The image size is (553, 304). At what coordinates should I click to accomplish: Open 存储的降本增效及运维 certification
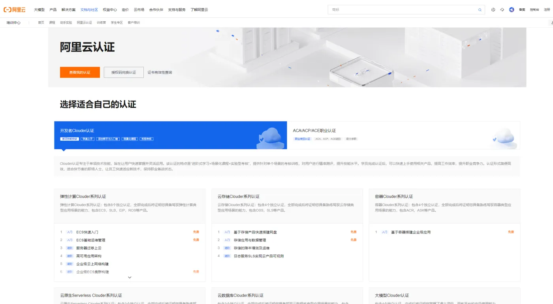click(x=252, y=248)
